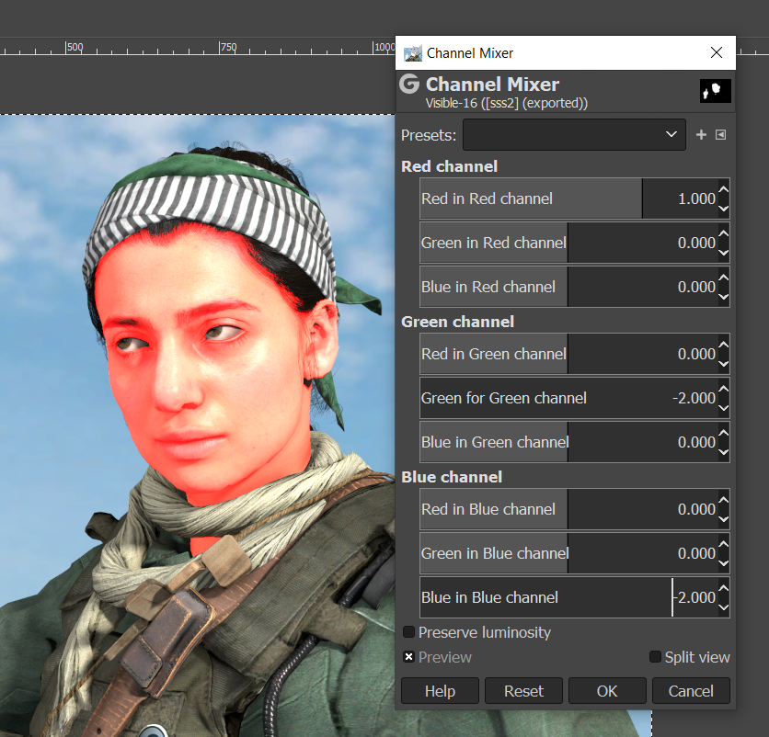Viewport: 769px width, 737px height.
Task: Close the Channel Mixer dialog
Action: [x=717, y=52]
